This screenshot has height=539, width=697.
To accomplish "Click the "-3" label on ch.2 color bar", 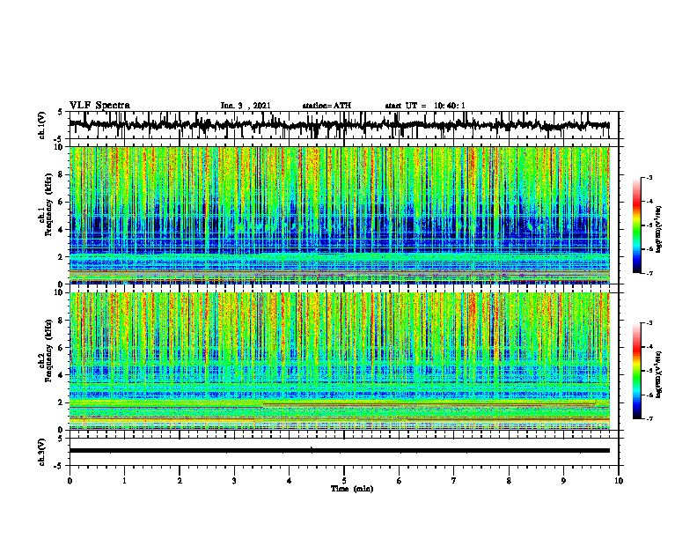I will [649, 323].
